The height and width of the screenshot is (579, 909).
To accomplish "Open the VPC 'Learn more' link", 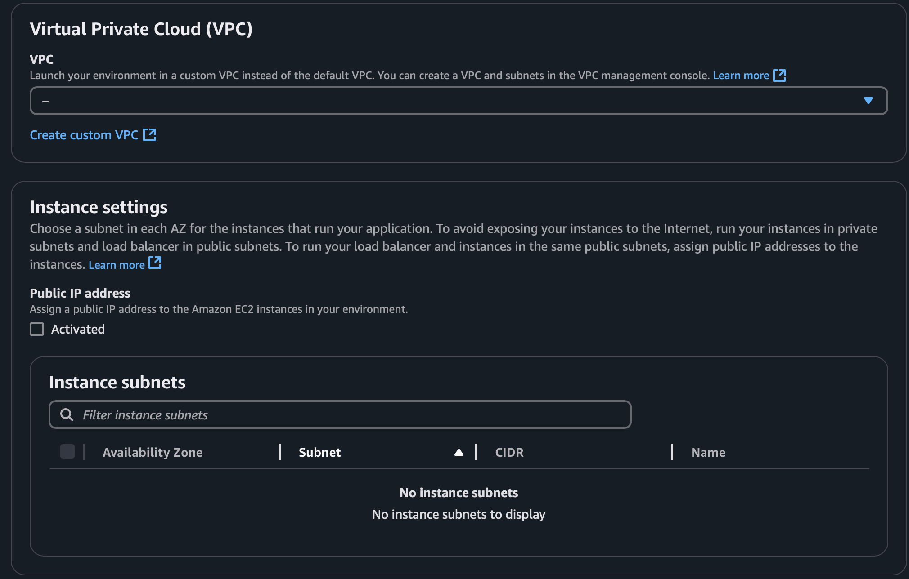I will (741, 76).
